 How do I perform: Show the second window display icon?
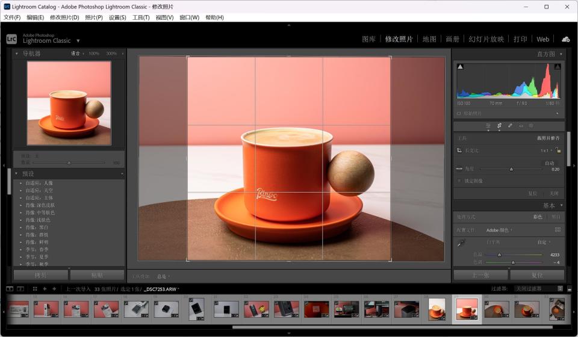point(20,289)
